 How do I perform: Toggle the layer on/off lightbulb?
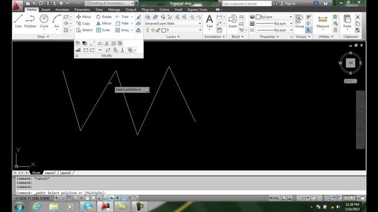pyautogui.click(x=148, y=30)
